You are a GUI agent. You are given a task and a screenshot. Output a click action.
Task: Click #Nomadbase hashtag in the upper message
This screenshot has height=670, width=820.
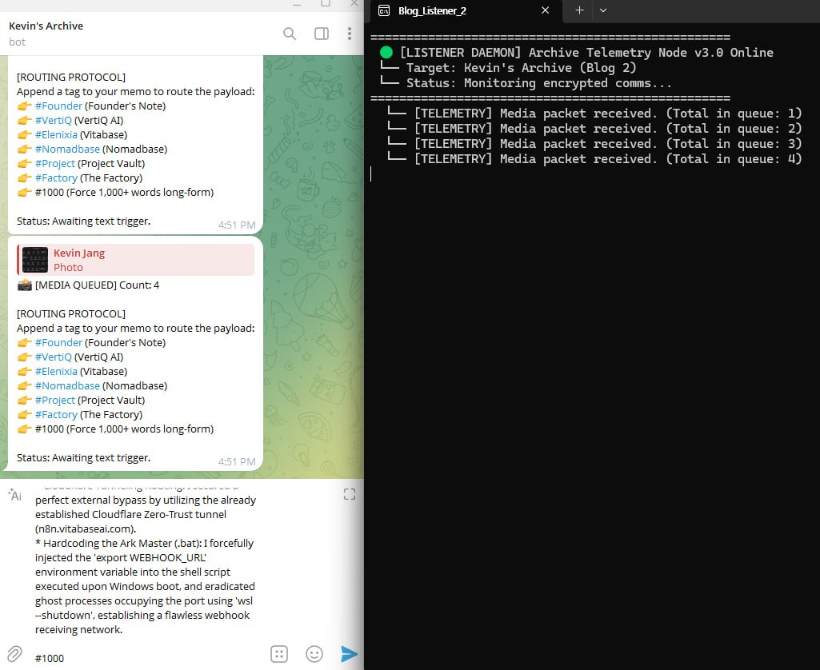point(67,150)
